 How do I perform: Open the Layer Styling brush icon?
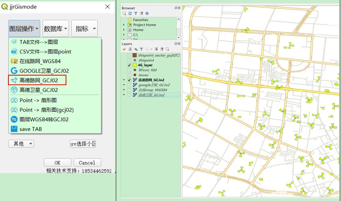[124, 49]
